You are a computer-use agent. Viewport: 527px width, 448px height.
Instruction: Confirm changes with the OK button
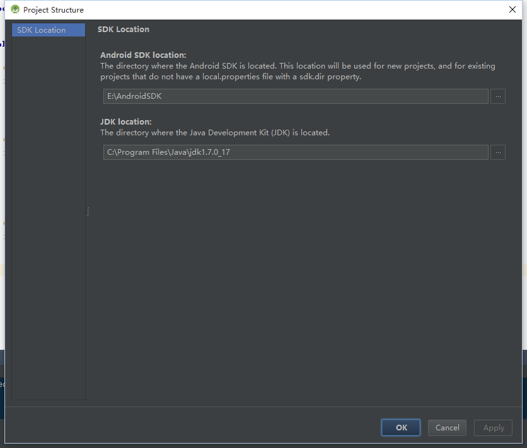click(x=402, y=428)
